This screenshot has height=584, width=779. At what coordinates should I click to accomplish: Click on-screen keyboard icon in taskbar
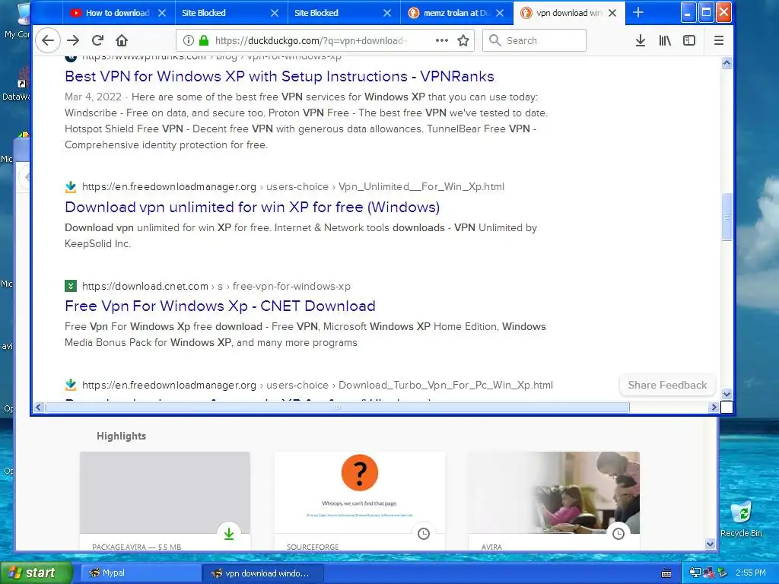point(666,573)
